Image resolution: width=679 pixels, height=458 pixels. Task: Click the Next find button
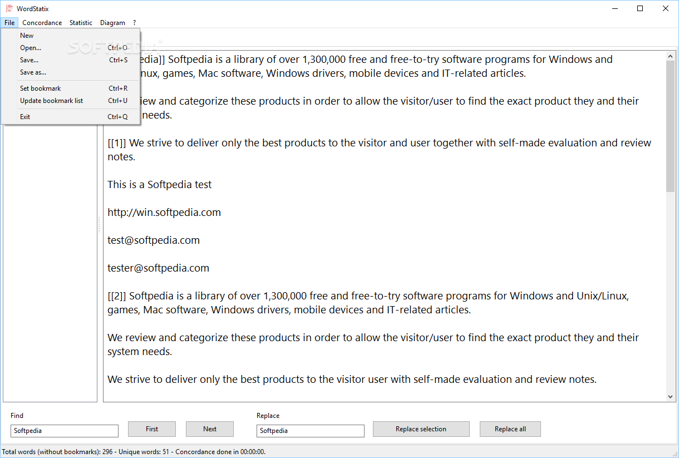pos(210,429)
